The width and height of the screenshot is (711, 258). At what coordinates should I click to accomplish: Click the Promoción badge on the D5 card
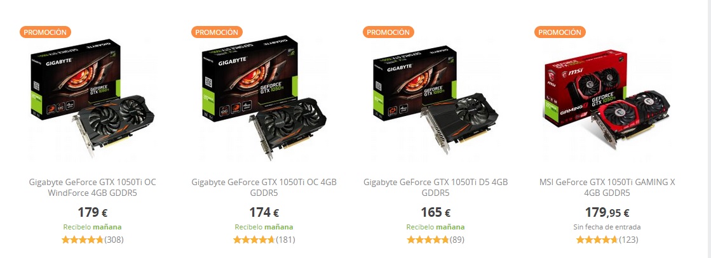[x=388, y=32]
